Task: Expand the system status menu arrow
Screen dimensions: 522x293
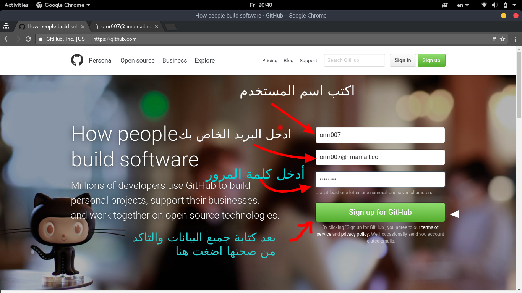Action: tap(514, 5)
